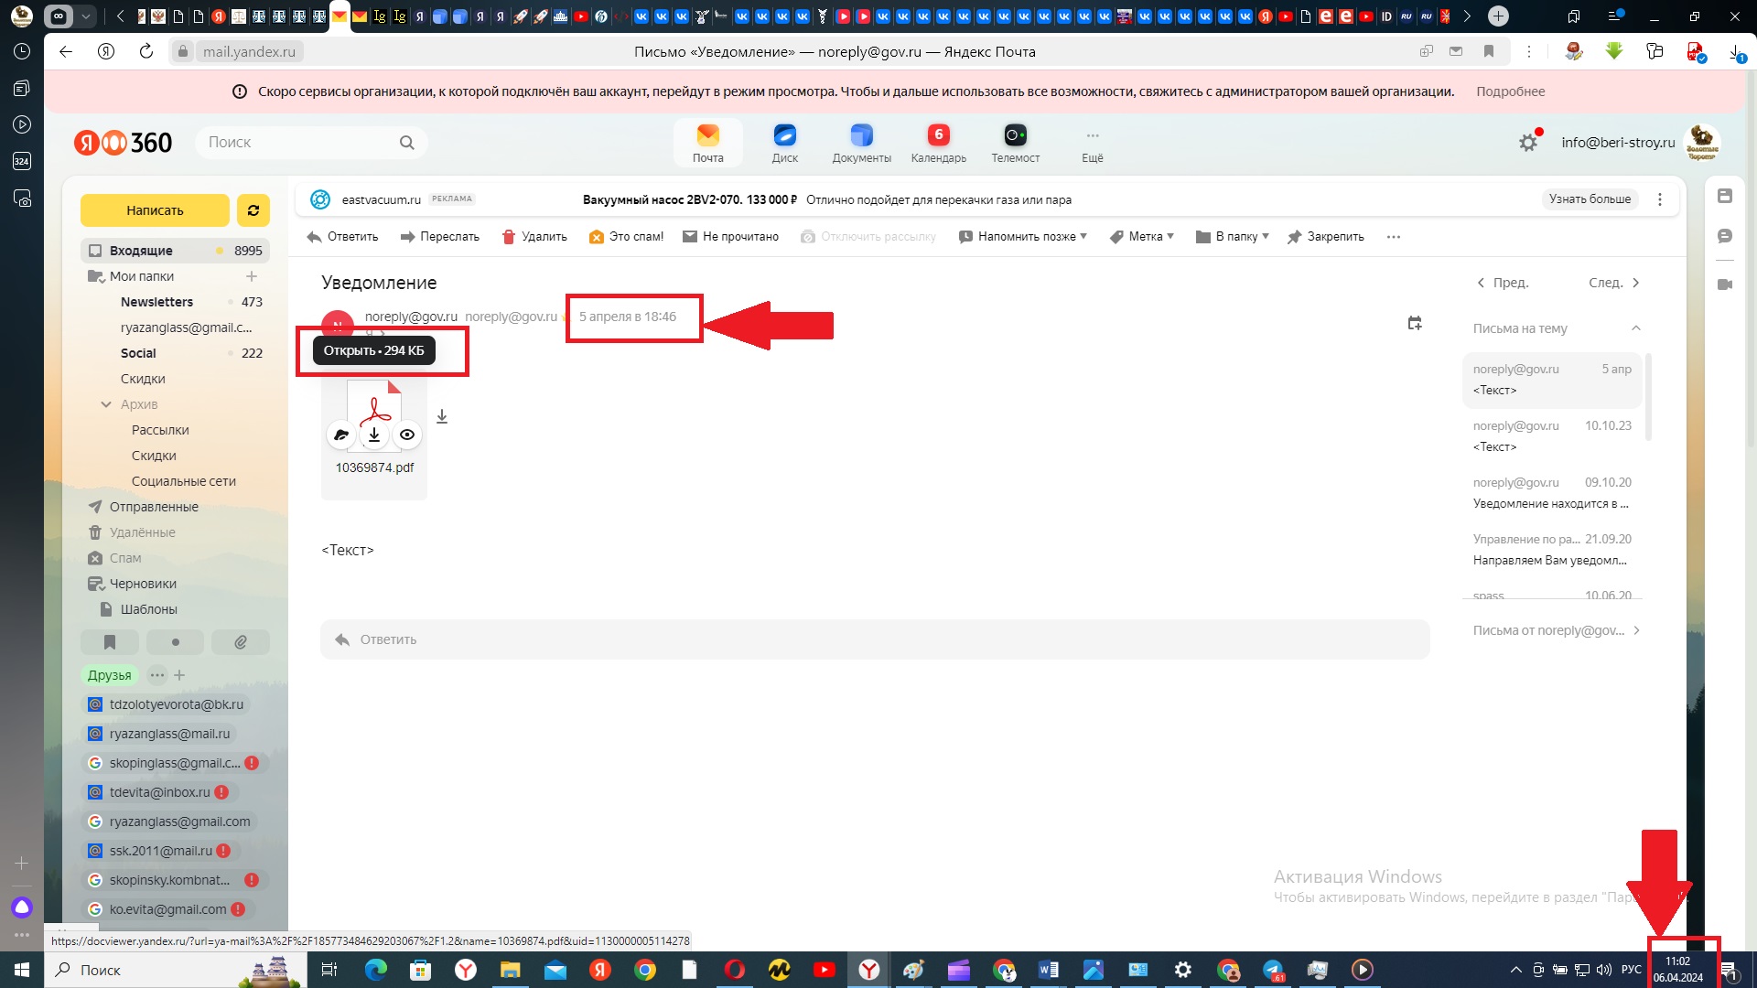Pin message with Закрепить
The width and height of the screenshot is (1757, 988).
(1326, 237)
